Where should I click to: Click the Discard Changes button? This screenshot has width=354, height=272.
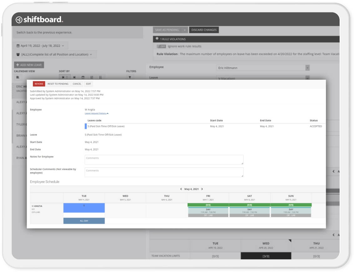point(204,30)
